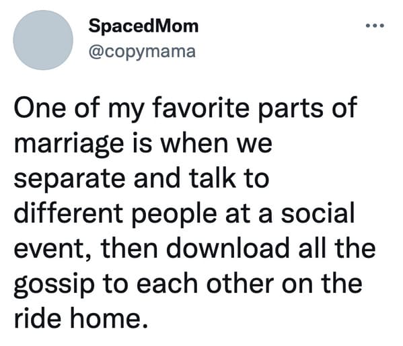Image resolution: width=403 pixels, height=346 pixels.
Task: Click the word "social" in the tweet
Action: 318,213
